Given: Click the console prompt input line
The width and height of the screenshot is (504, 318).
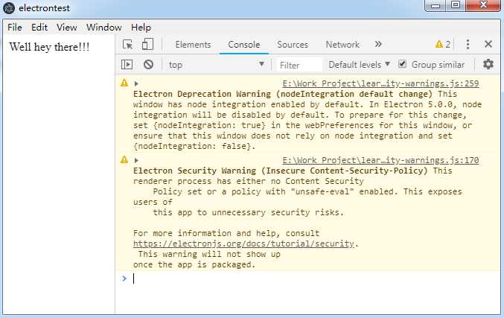Looking at the screenshot, I should pyautogui.click(x=315, y=279).
